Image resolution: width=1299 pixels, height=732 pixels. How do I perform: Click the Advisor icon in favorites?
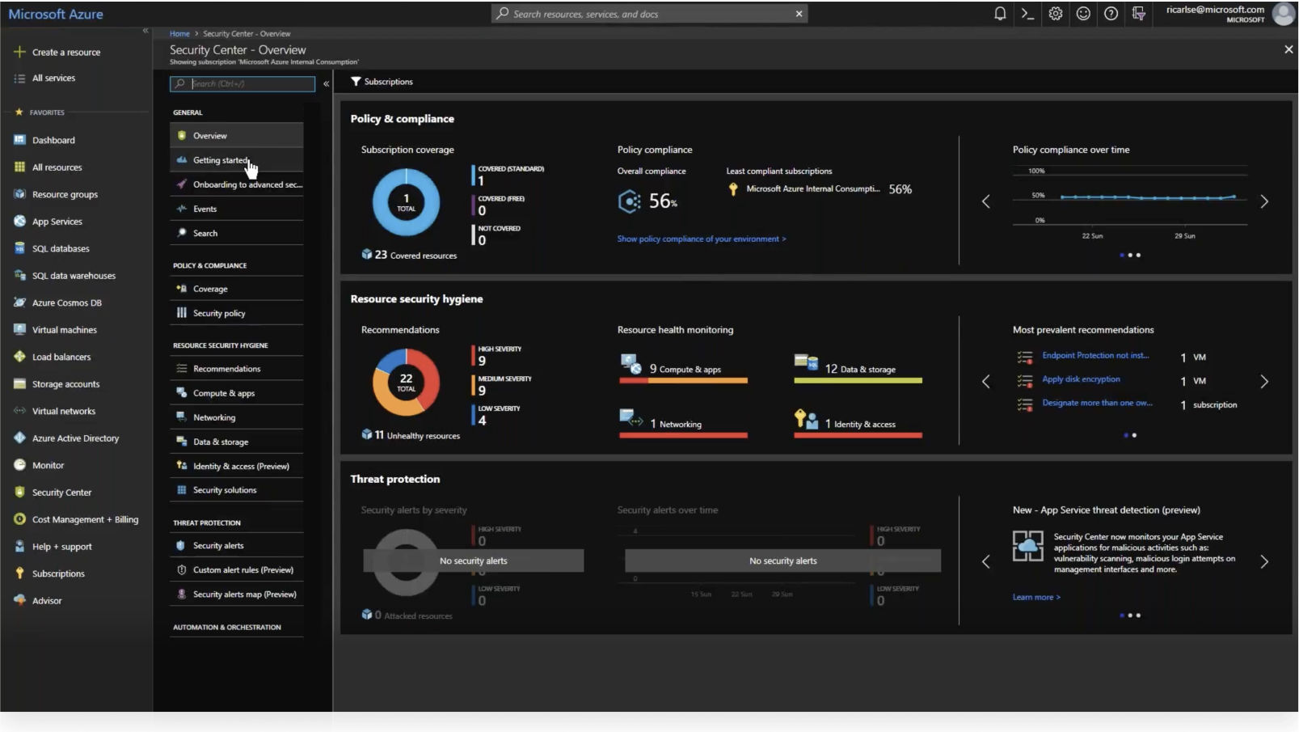pyautogui.click(x=19, y=601)
